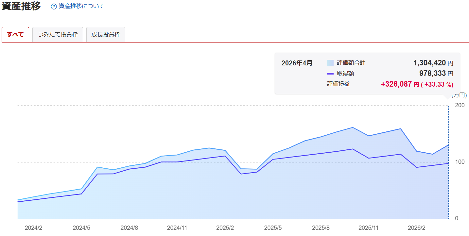Open the 資産推移について link

(81, 6)
